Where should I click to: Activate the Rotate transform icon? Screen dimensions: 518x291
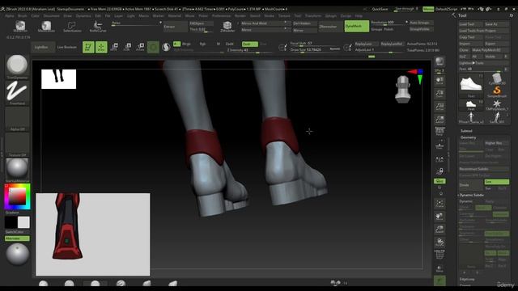140,47
